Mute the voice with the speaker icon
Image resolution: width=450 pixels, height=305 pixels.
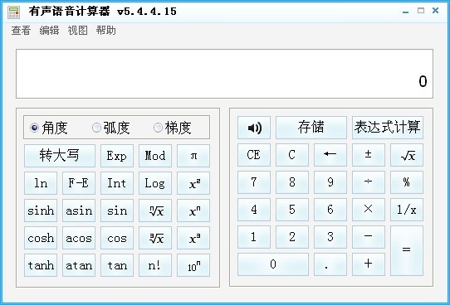pyautogui.click(x=254, y=128)
